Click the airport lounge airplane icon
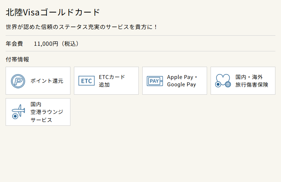The width and height of the screenshot is (281, 182). pos(18,112)
